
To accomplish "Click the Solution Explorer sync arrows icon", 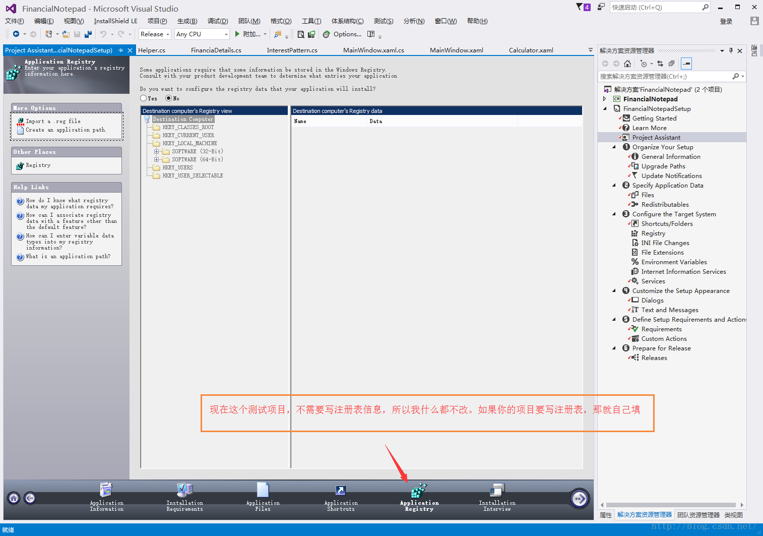I will 660,64.
